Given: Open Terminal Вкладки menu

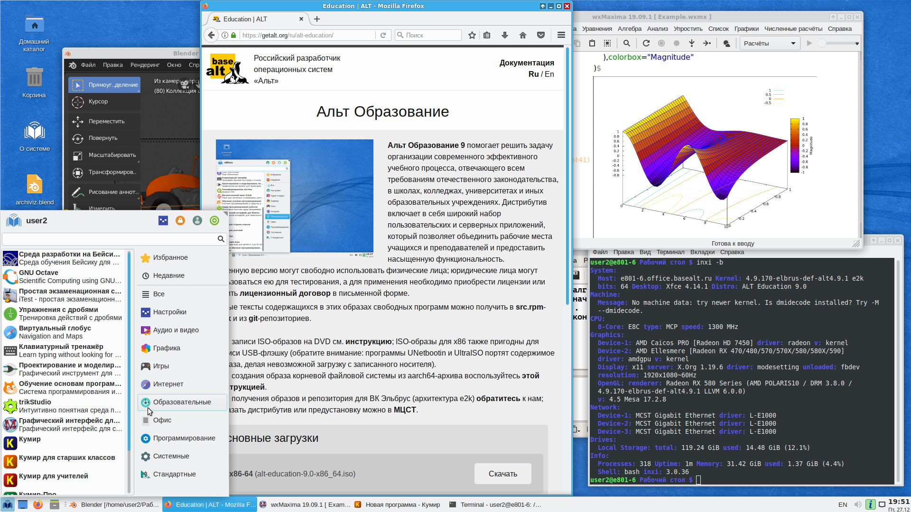Looking at the screenshot, I should click(x=702, y=252).
